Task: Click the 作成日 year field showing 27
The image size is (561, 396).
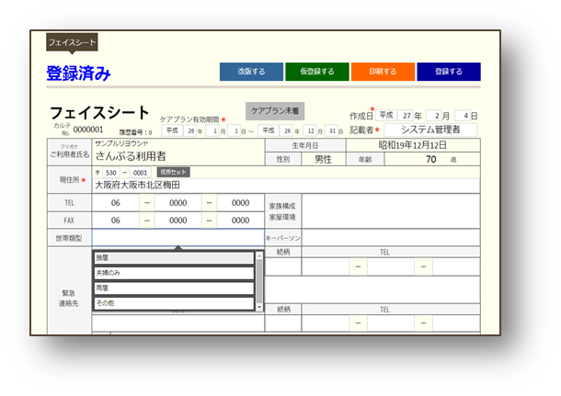Action: click(x=406, y=116)
